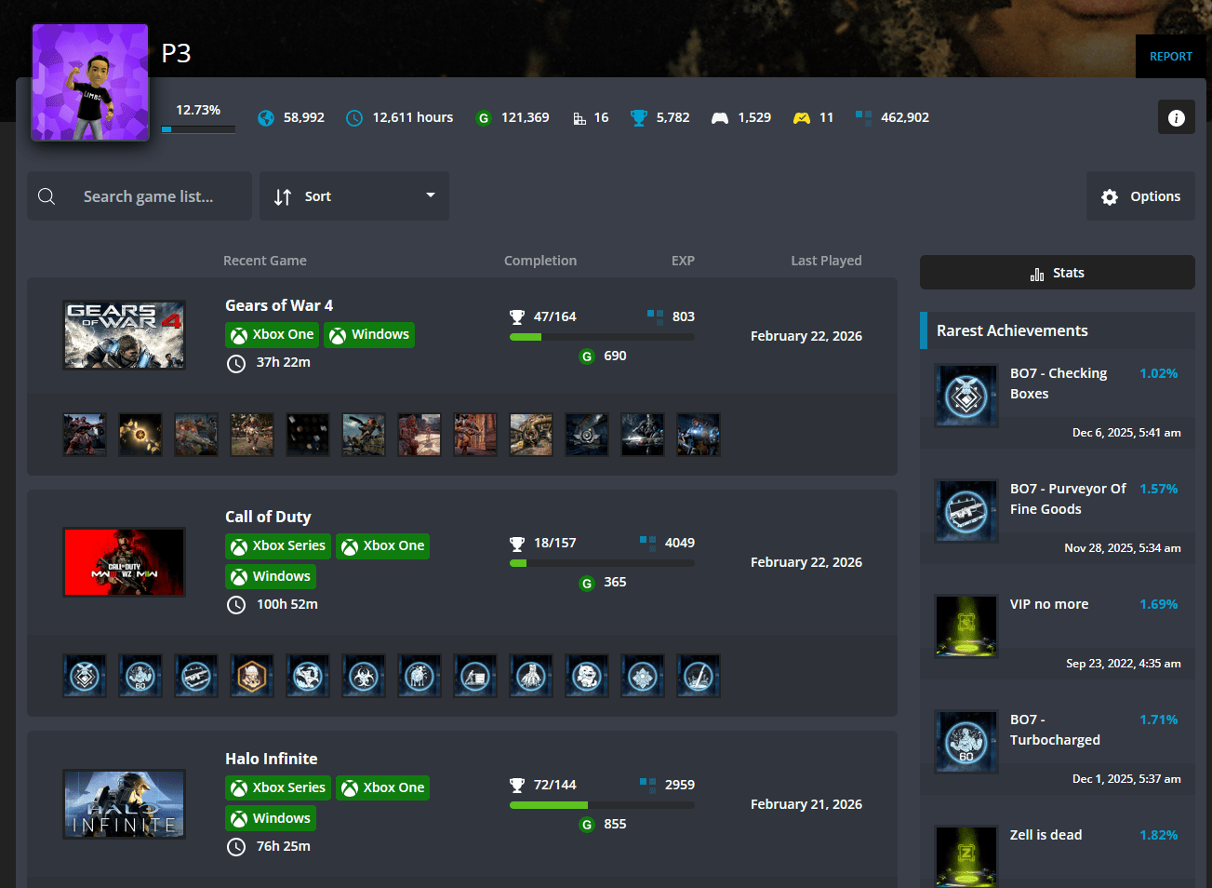Open the Stats panel button
This screenshot has height=888, width=1212.
click(1058, 273)
